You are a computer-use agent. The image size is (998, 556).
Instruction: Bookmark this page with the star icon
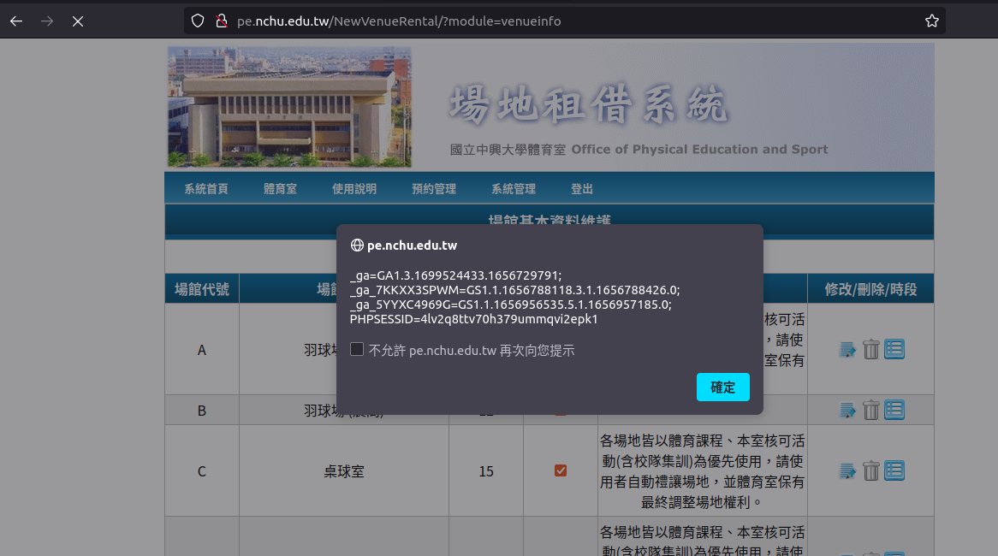tap(932, 21)
